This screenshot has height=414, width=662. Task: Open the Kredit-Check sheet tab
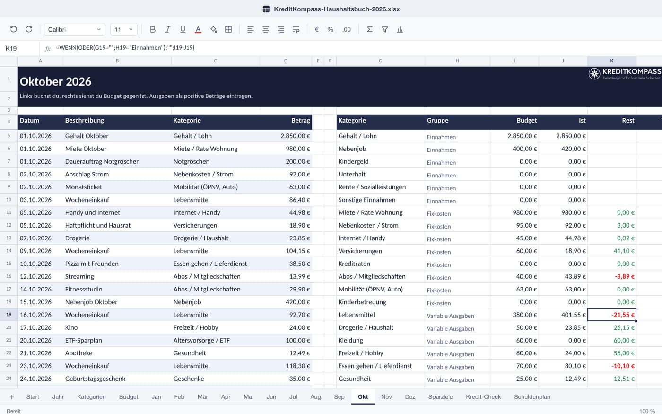(483, 397)
